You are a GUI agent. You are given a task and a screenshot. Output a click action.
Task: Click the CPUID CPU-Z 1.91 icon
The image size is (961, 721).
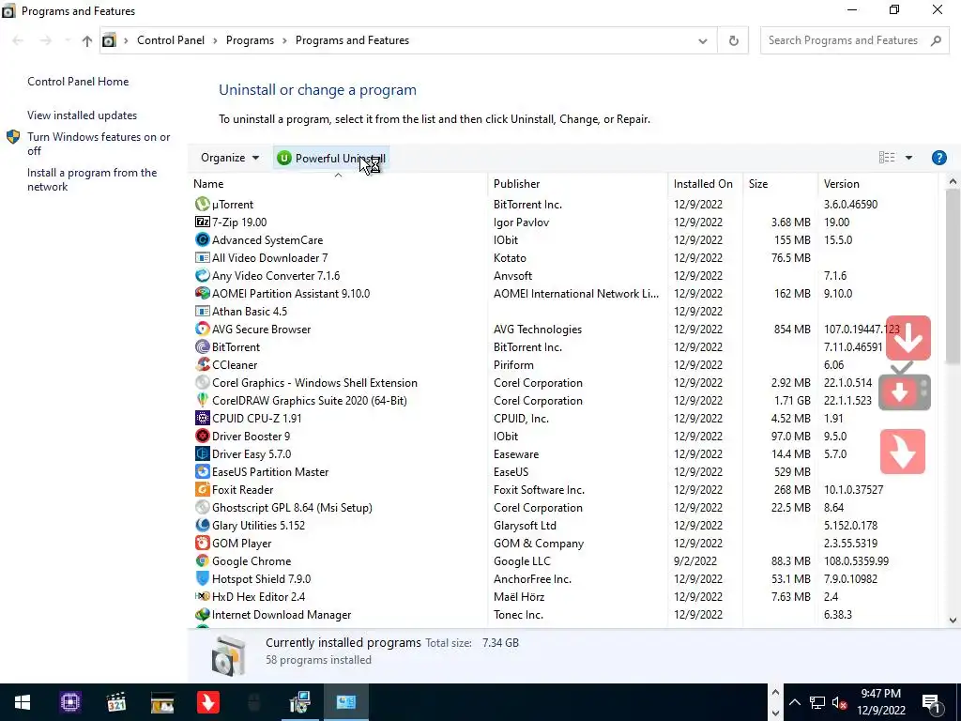203,418
